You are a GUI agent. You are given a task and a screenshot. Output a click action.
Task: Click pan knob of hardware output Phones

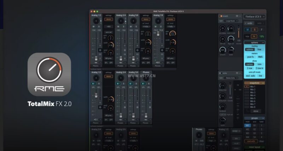click(x=199, y=135)
